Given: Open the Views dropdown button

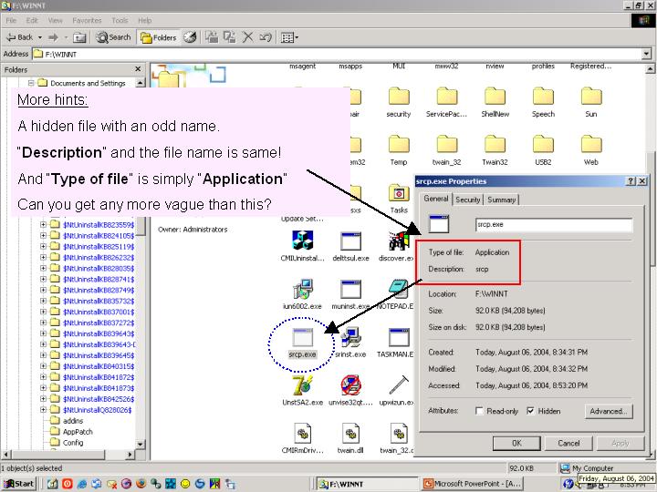Looking at the screenshot, I should 289,37.
